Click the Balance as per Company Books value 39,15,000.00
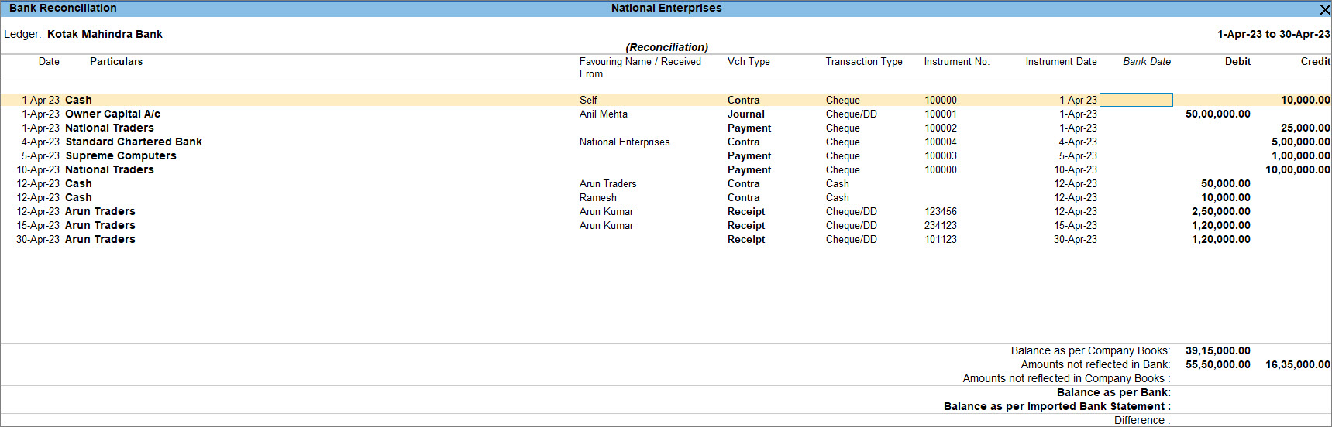 point(1217,350)
